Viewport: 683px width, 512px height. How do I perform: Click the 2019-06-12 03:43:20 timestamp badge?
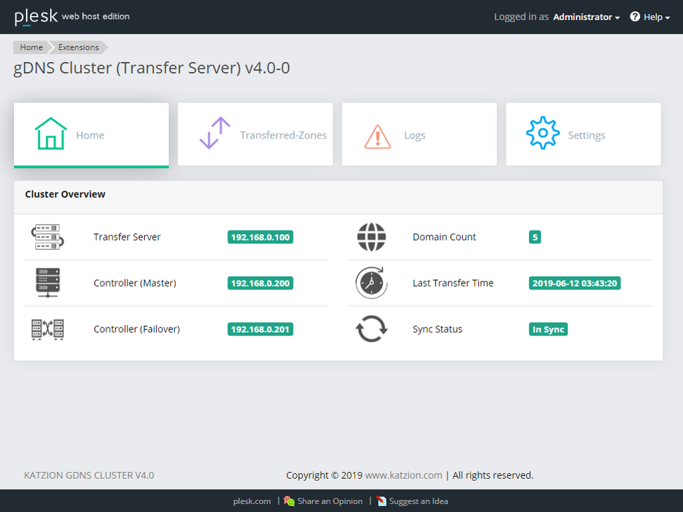pyautogui.click(x=574, y=283)
